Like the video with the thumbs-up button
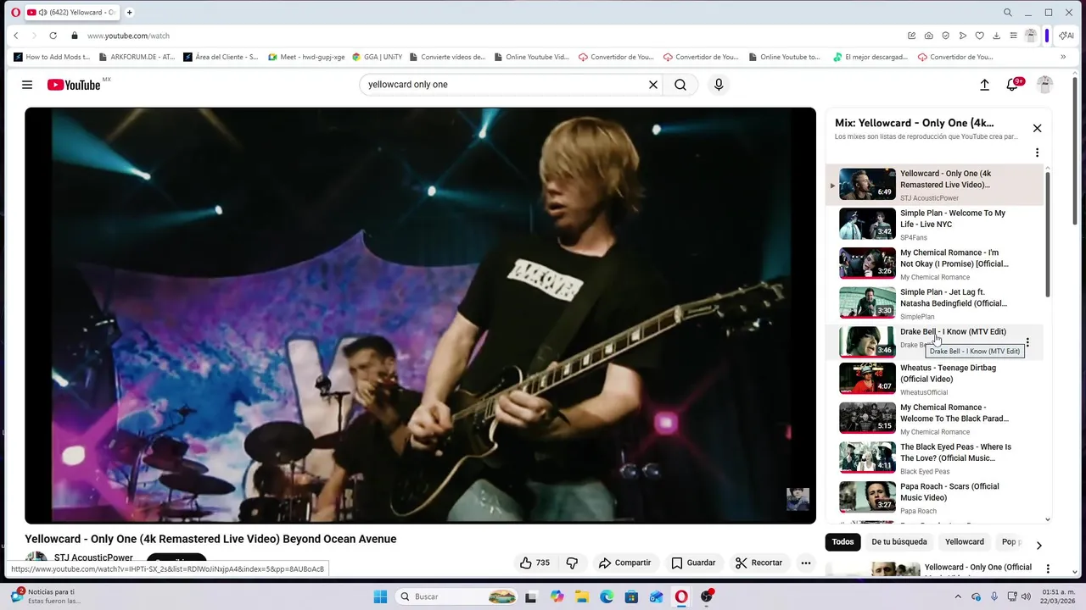The height and width of the screenshot is (610, 1086). coord(535,563)
